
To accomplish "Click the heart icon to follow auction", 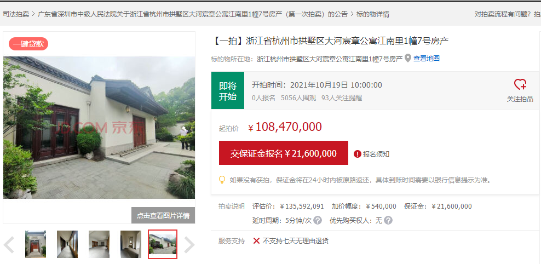I will click(x=520, y=84).
